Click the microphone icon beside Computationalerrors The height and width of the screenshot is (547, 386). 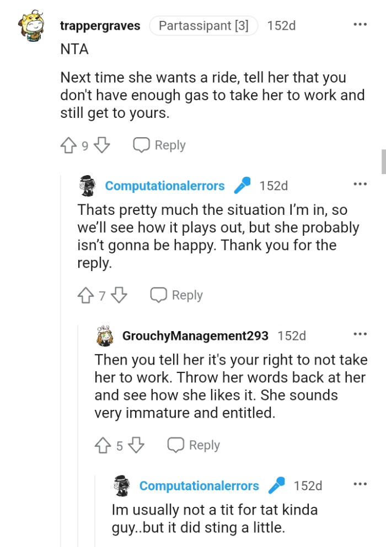(x=243, y=185)
